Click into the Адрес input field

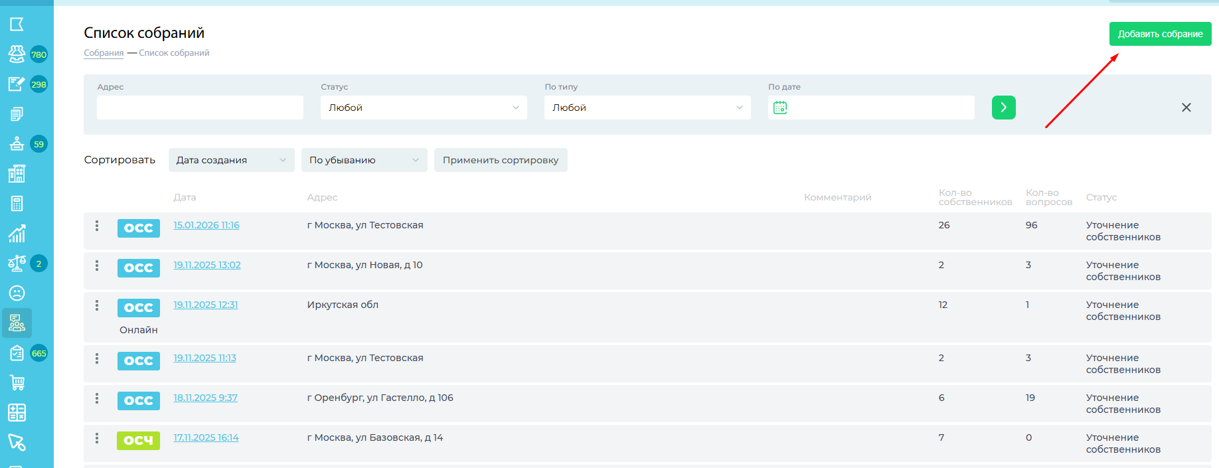[200, 108]
